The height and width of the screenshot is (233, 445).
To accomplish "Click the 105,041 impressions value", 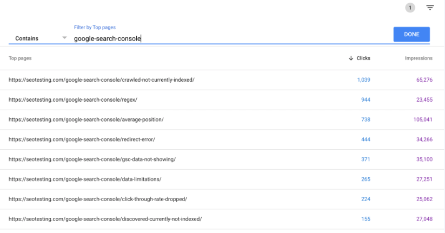I will click(x=423, y=119).
